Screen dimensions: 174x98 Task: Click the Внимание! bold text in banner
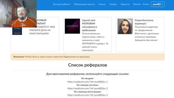[x=19, y=57]
